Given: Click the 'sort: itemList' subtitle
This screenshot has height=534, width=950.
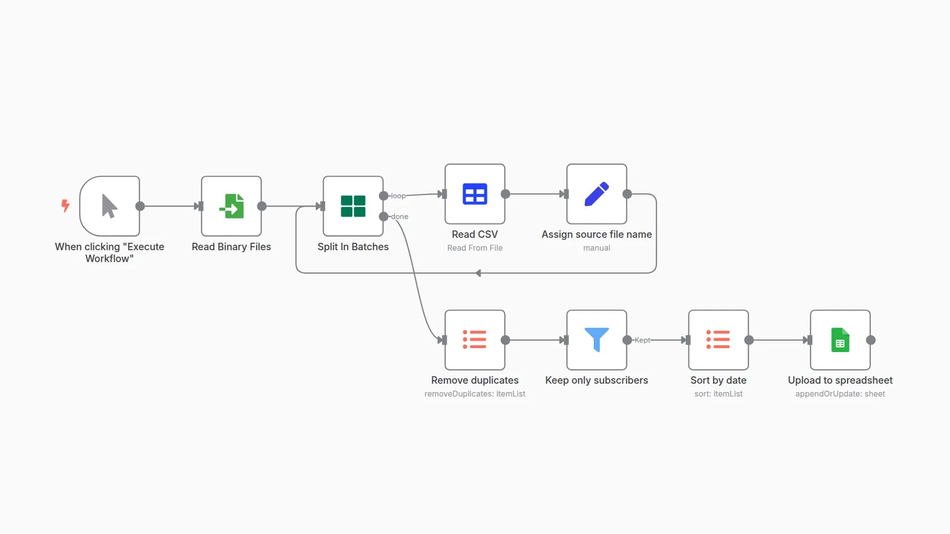Looking at the screenshot, I should coord(718,394).
